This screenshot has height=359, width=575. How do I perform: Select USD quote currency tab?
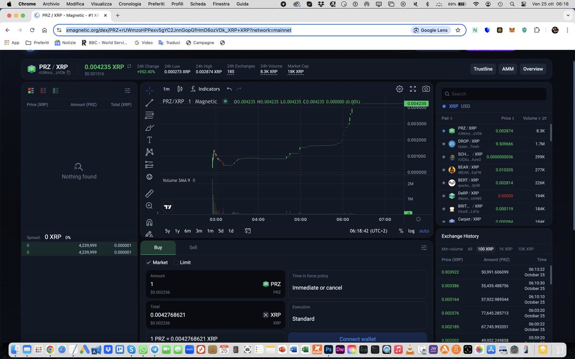pyautogui.click(x=465, y=106)
